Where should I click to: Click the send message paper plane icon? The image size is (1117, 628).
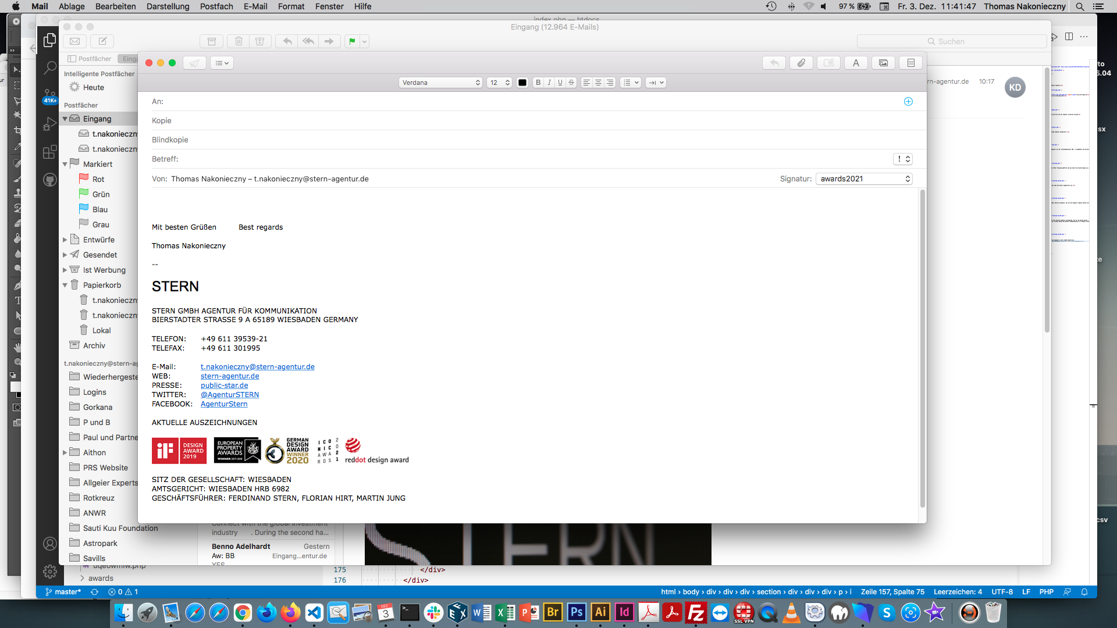coord(194,63)
